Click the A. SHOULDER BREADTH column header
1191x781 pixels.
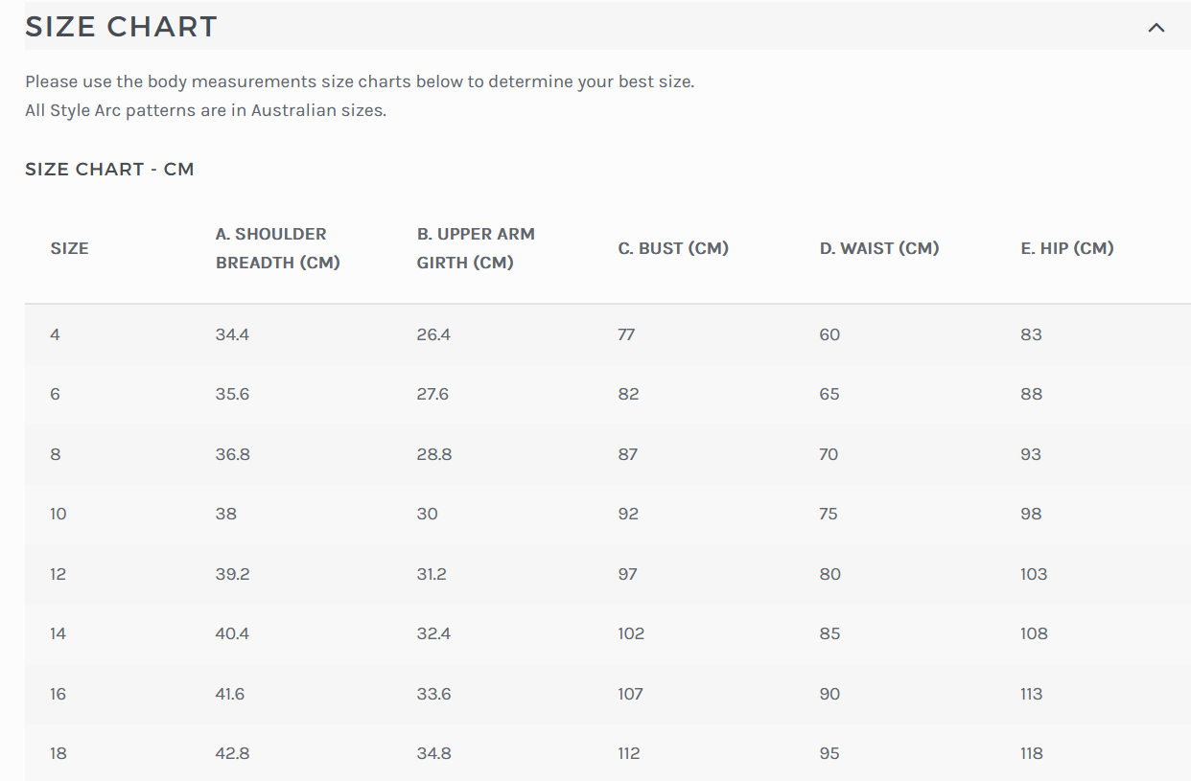pos(277,247)
